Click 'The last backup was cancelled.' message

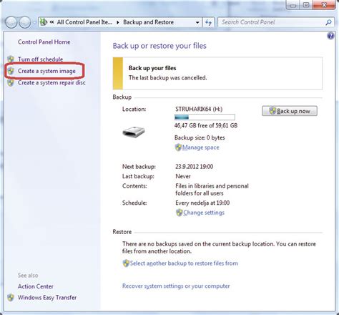(168, 78)
